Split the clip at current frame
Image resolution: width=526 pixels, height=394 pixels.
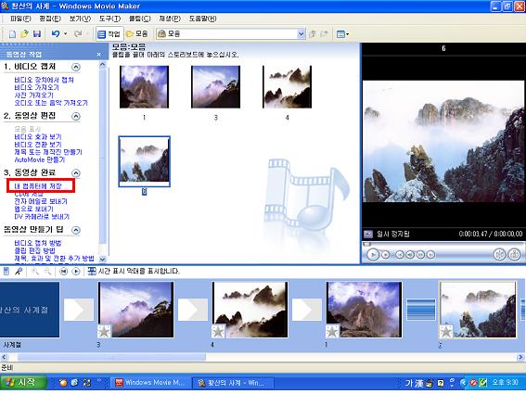point(500,255)
